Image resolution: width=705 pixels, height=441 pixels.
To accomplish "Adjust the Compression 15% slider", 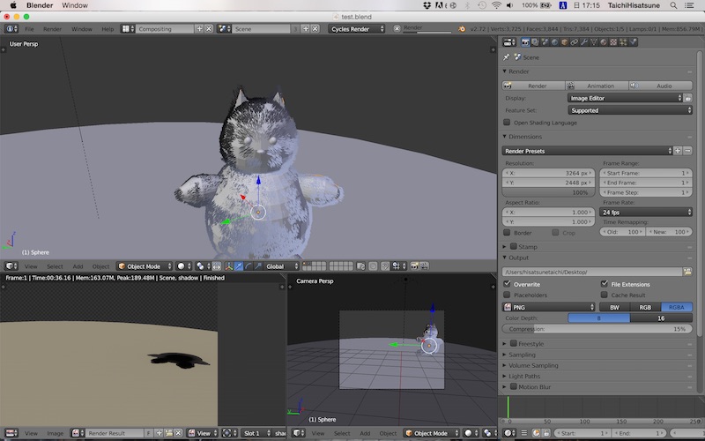I will coord(597,329).
